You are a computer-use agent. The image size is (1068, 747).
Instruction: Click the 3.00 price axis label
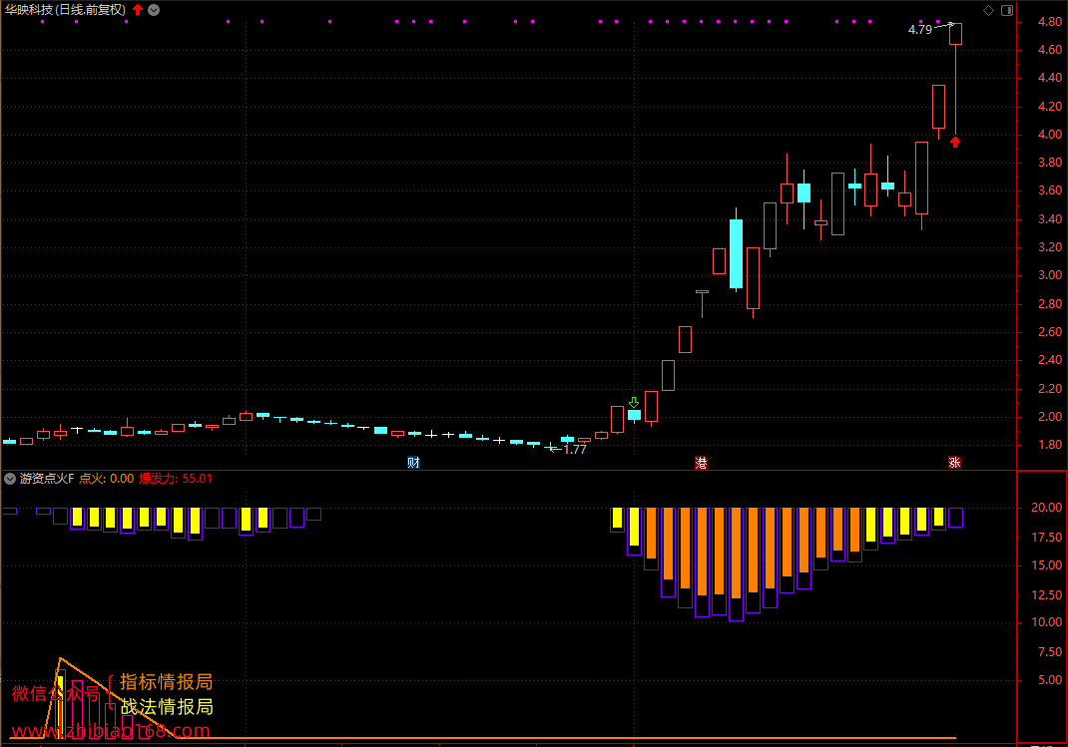[1050, 275]
